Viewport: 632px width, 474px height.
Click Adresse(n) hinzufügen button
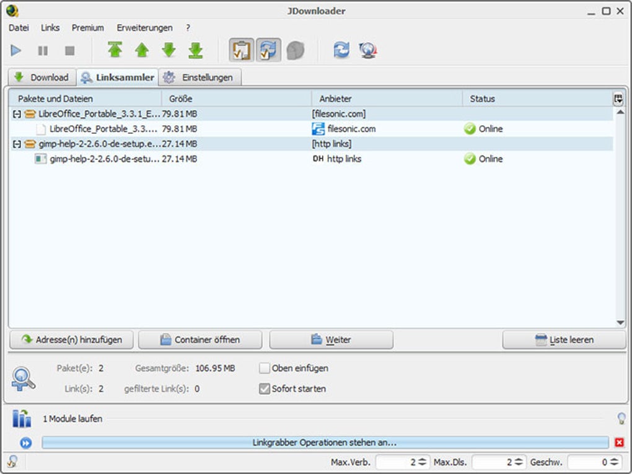[71, 340]
